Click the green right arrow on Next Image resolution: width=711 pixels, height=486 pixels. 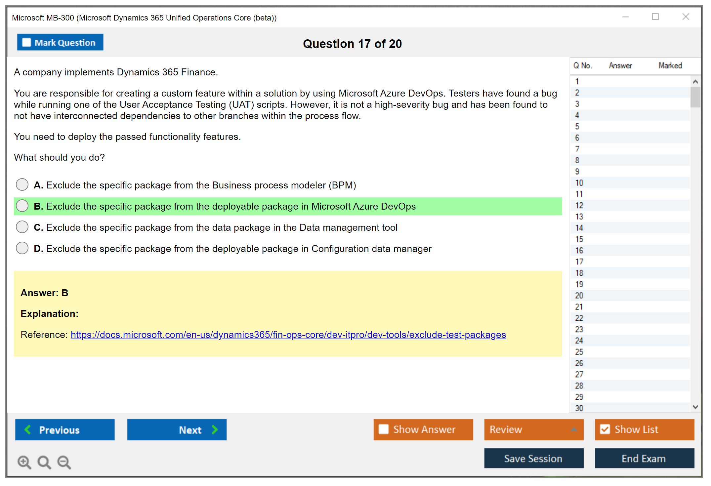coord(215,429)
